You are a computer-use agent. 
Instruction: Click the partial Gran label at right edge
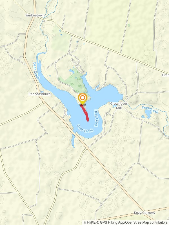coord(165,75)
